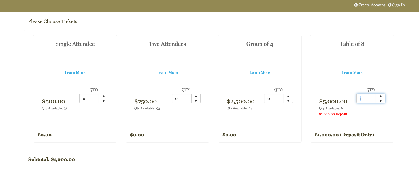This screenshot has height=177, width=419.
Task: Open Learn More for Two Attendees
Action: [x=167, y=72]
